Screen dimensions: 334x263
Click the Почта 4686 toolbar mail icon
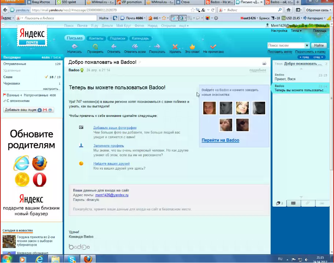tap(122, 18)
